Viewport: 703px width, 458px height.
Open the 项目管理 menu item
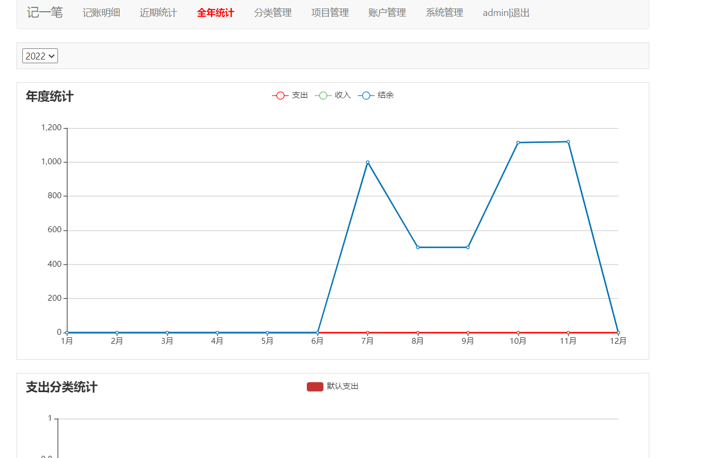330,13
